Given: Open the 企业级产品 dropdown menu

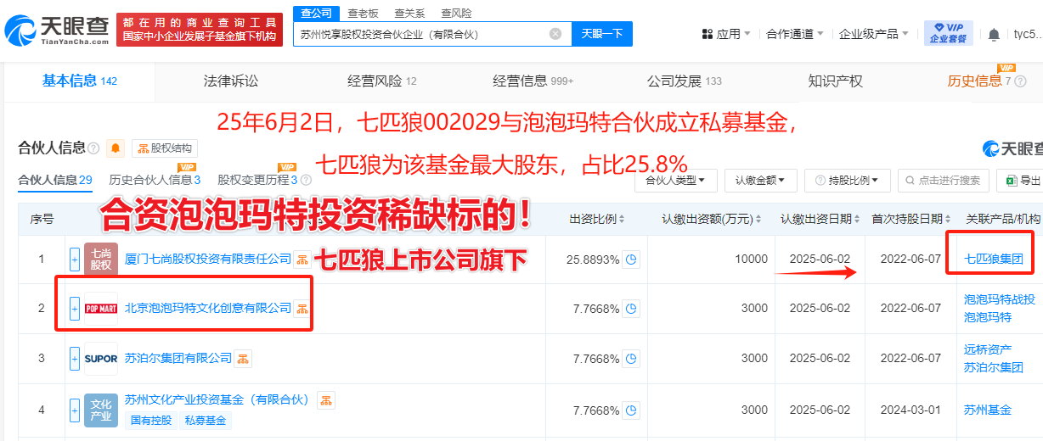Looking at the screenshot, I should click(873, 35).
